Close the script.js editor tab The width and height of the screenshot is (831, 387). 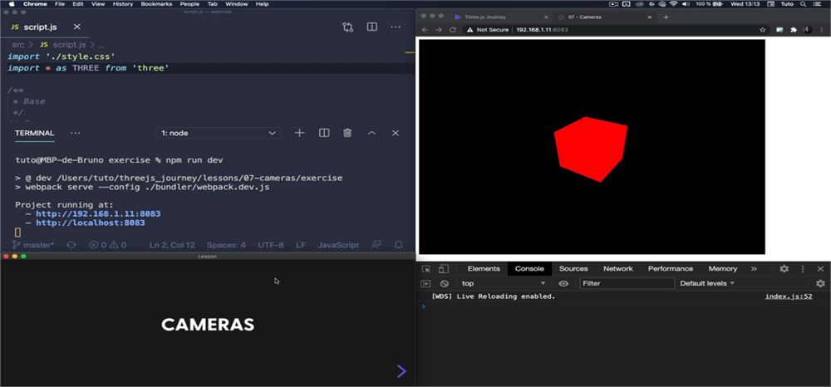76,27
